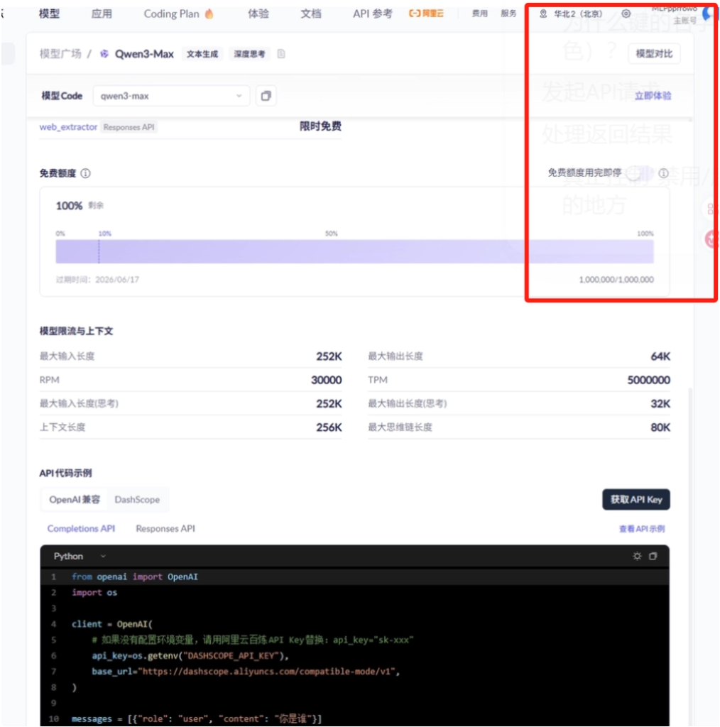720x727 pixels.
Task: Go to 模型广场 in the breadcrumb
Action: (x=60, y=54)
